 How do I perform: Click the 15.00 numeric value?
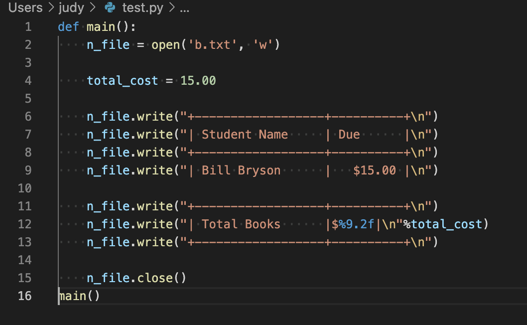tap(198, 81)
